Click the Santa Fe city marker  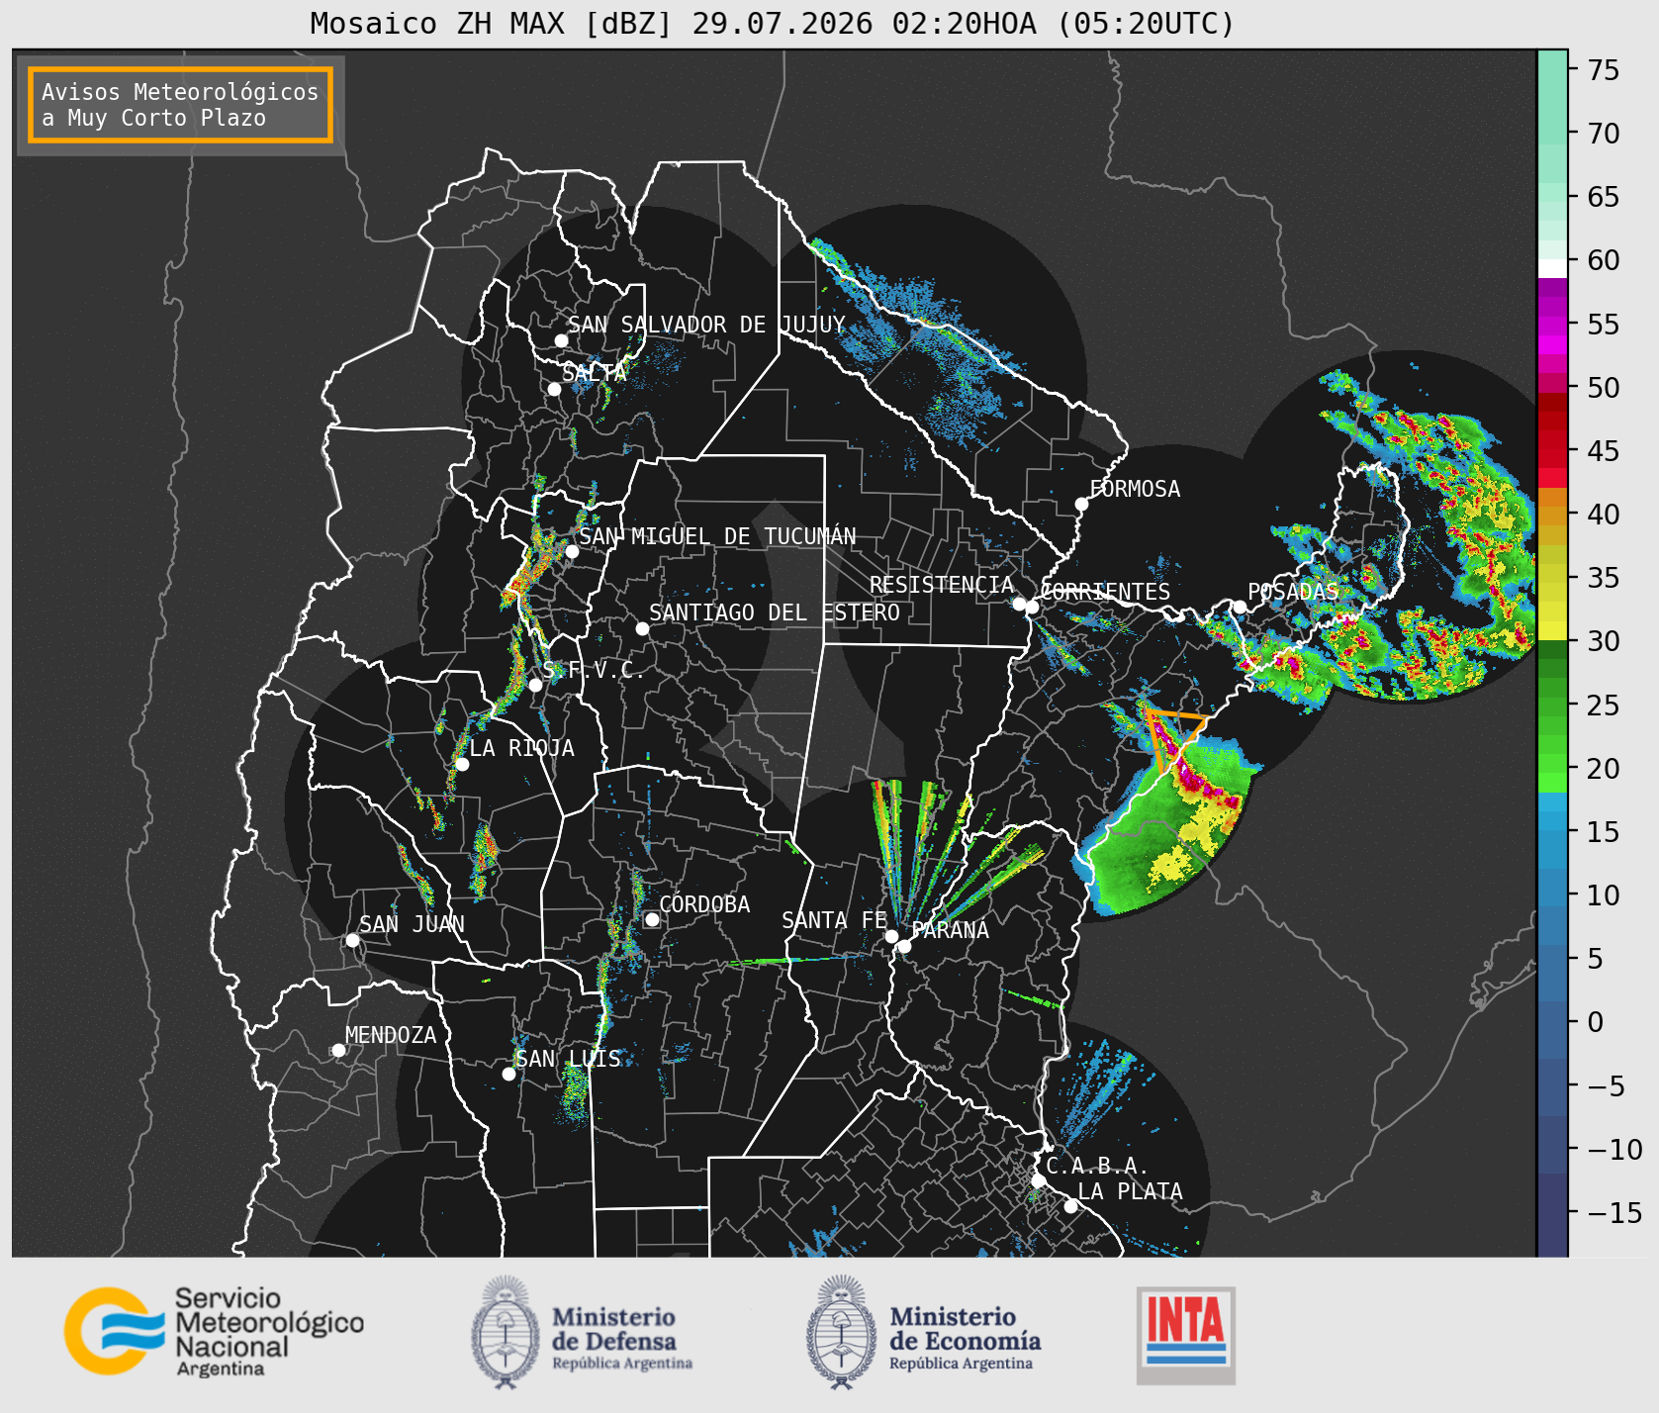(x=891, y=936)
